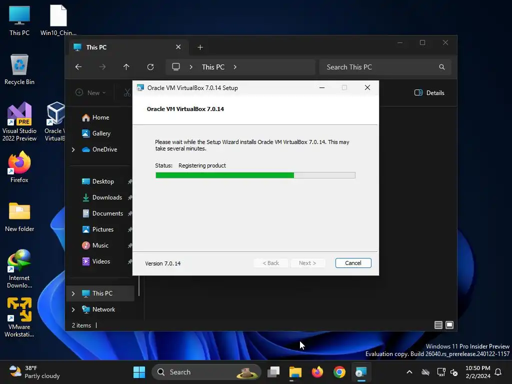
Task: Select This PC in navigation pane
Action: [x=102, y=293]
